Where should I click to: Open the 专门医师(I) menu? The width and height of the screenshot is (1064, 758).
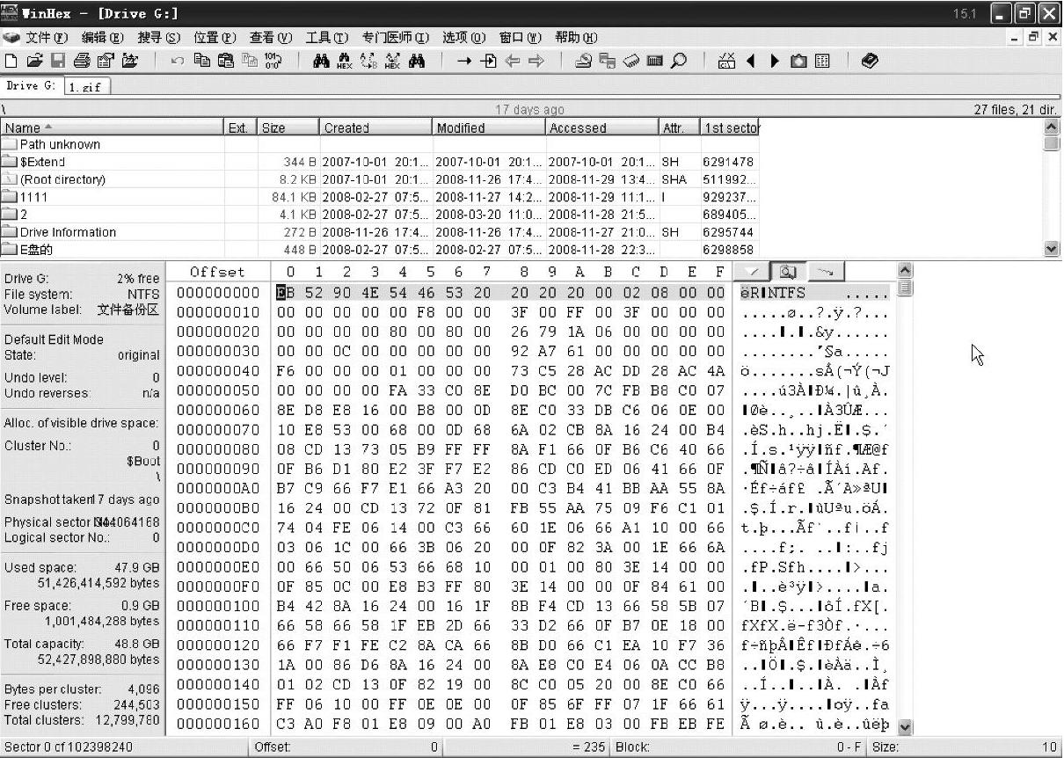[x=396, y=38]
